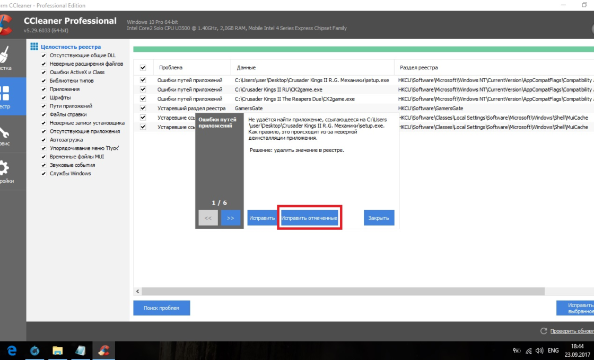
Task: Click the CCleaner icon in the taskbar
Action: (104, 350)
